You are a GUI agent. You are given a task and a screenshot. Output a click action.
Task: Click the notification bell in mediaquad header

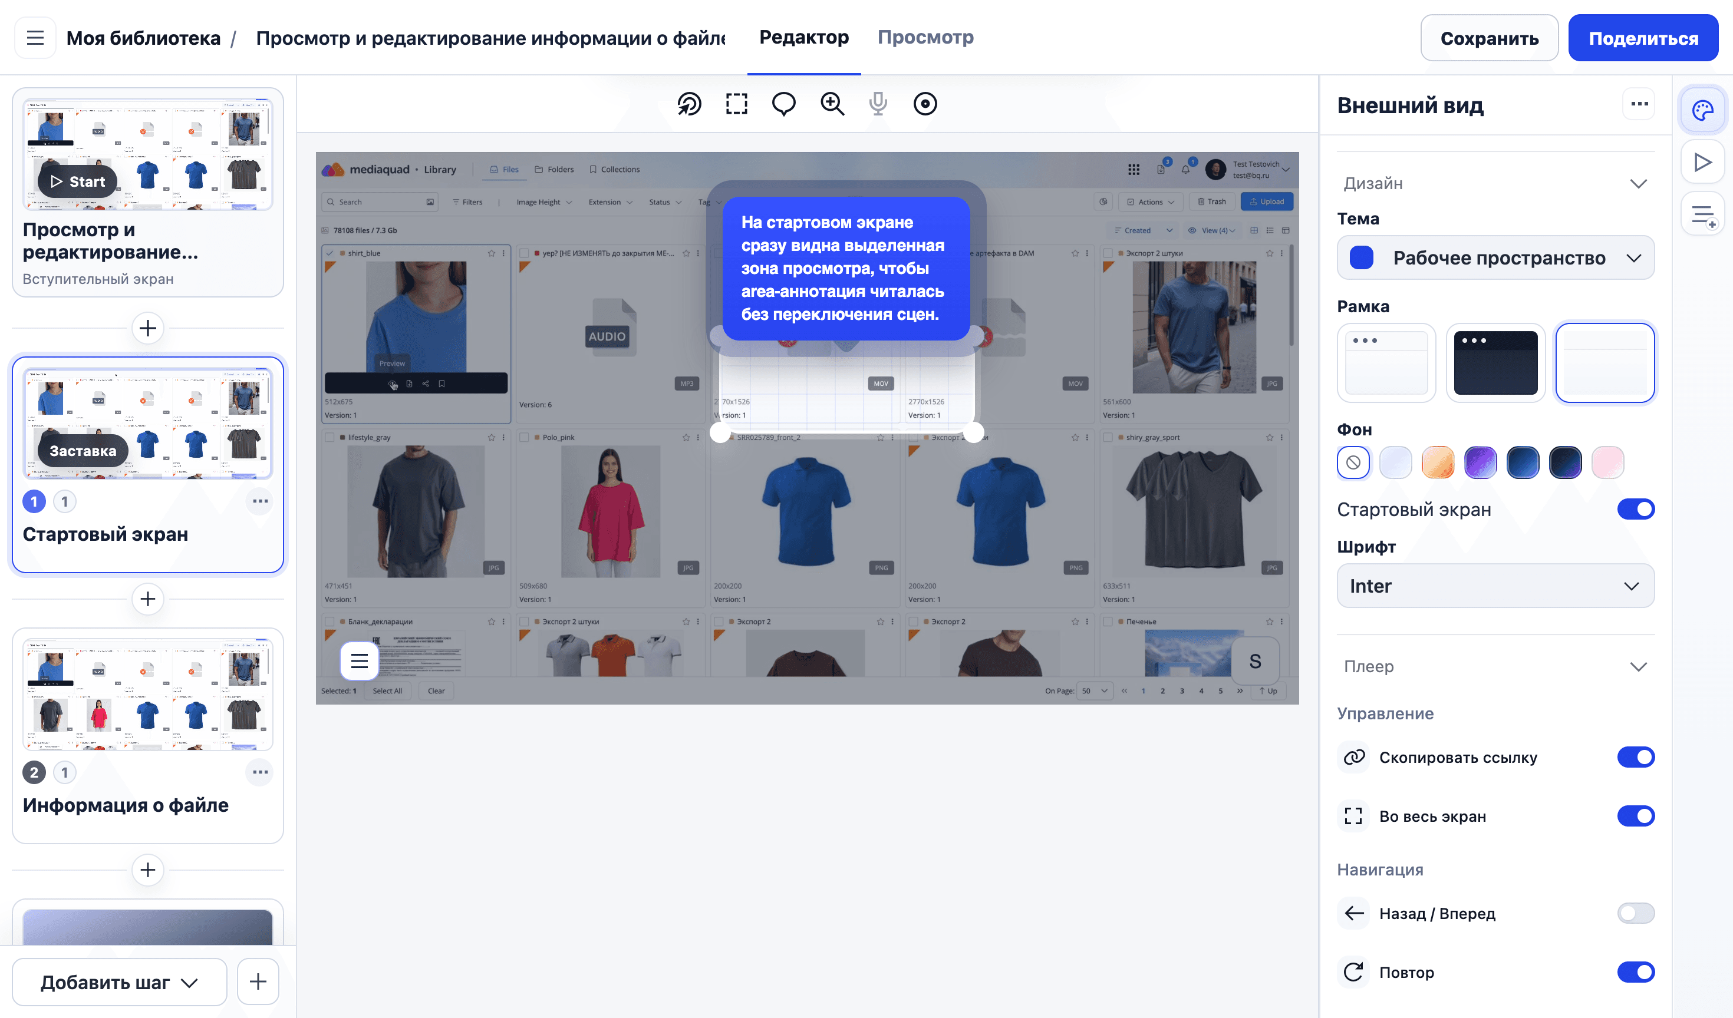click(1185, 169)
